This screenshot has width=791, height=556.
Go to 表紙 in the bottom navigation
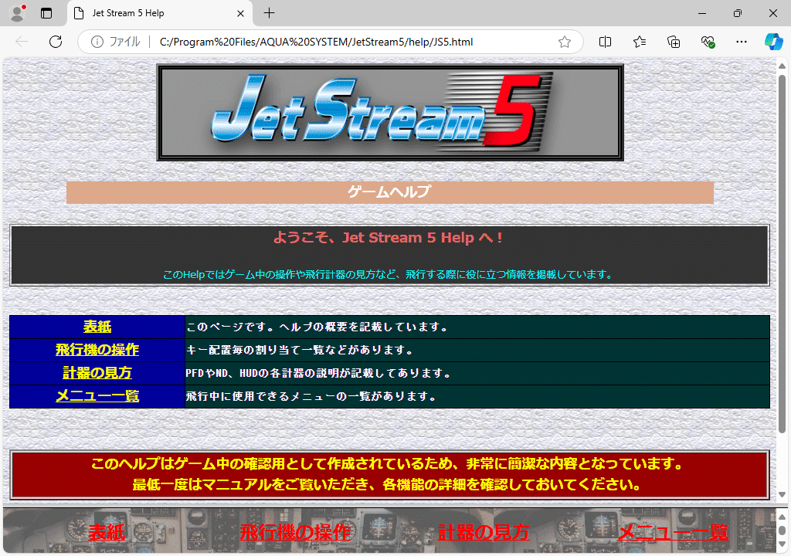coord(107,532)
